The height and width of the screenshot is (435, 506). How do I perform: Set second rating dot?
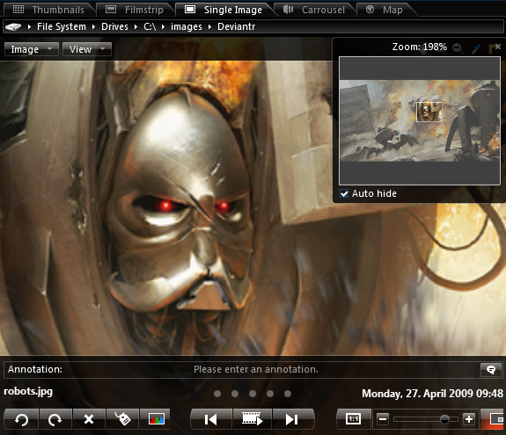(235, 394)
